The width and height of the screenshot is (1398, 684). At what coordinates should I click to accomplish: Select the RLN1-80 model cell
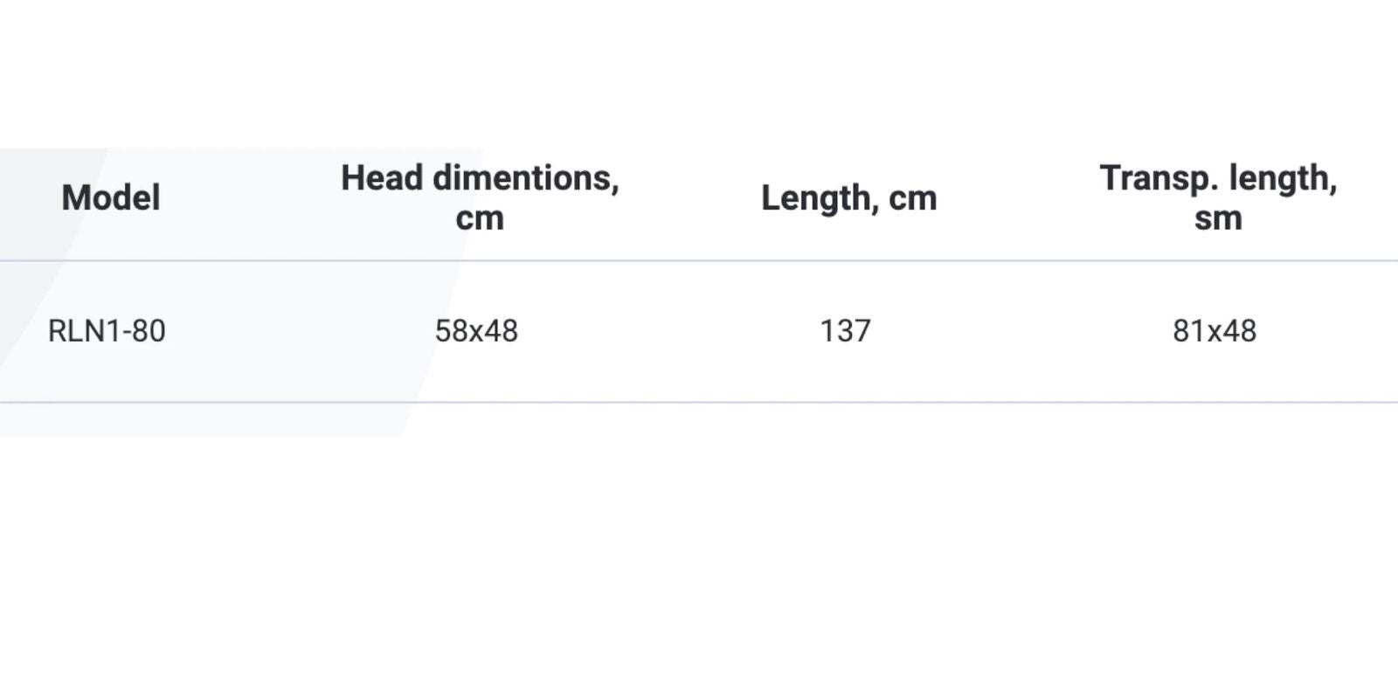tap(107, 331)
